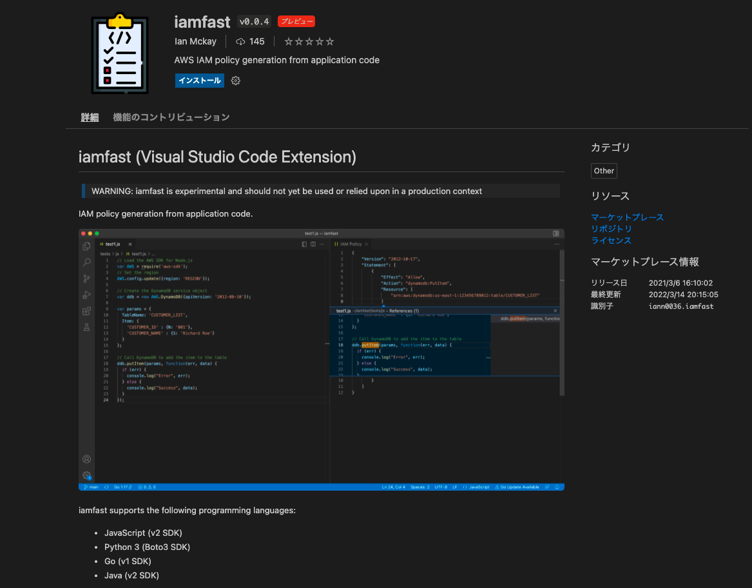Click the リソース heading

click(610, 196)
